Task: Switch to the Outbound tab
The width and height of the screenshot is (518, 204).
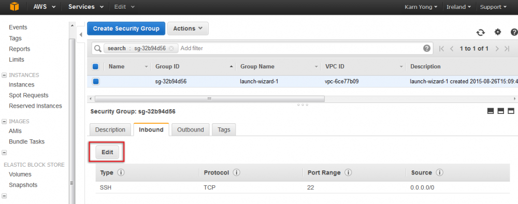Action: tap(191, 130)
